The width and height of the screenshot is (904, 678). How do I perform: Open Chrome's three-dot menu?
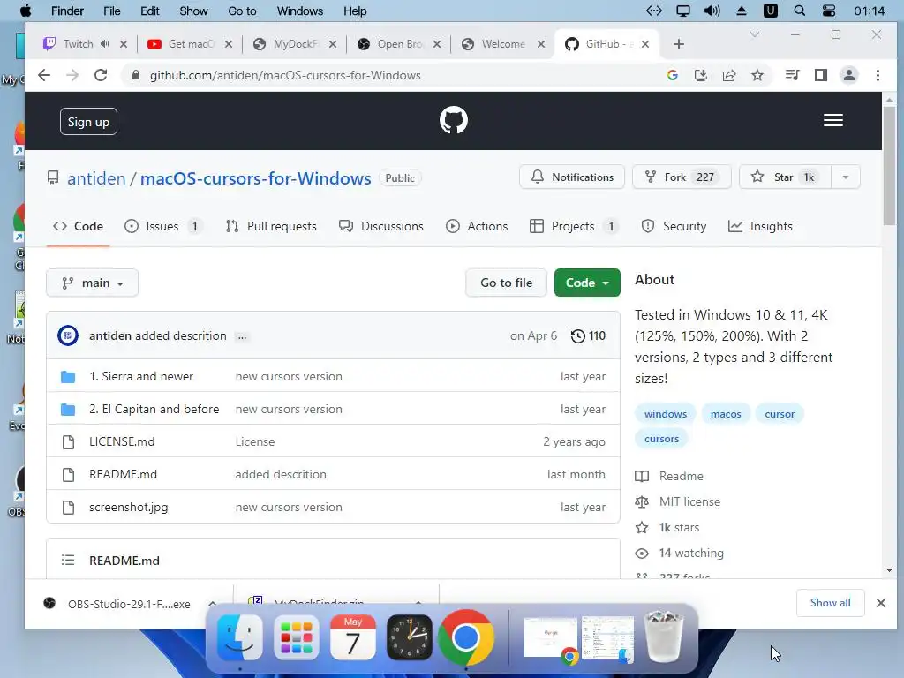point(878,76)
